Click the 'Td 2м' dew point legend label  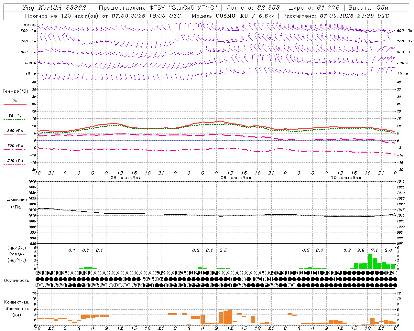point(15,116)
